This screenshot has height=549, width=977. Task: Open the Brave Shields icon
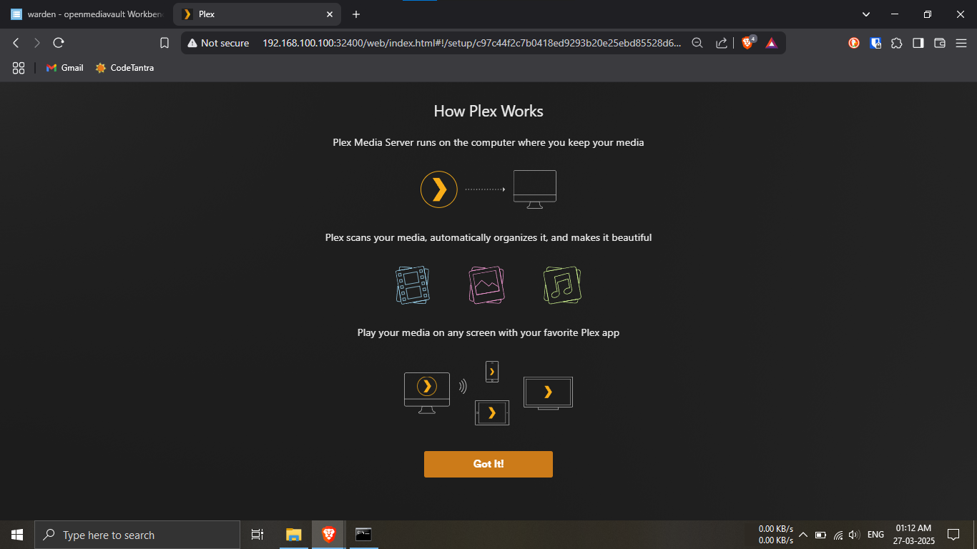[747, 43]
